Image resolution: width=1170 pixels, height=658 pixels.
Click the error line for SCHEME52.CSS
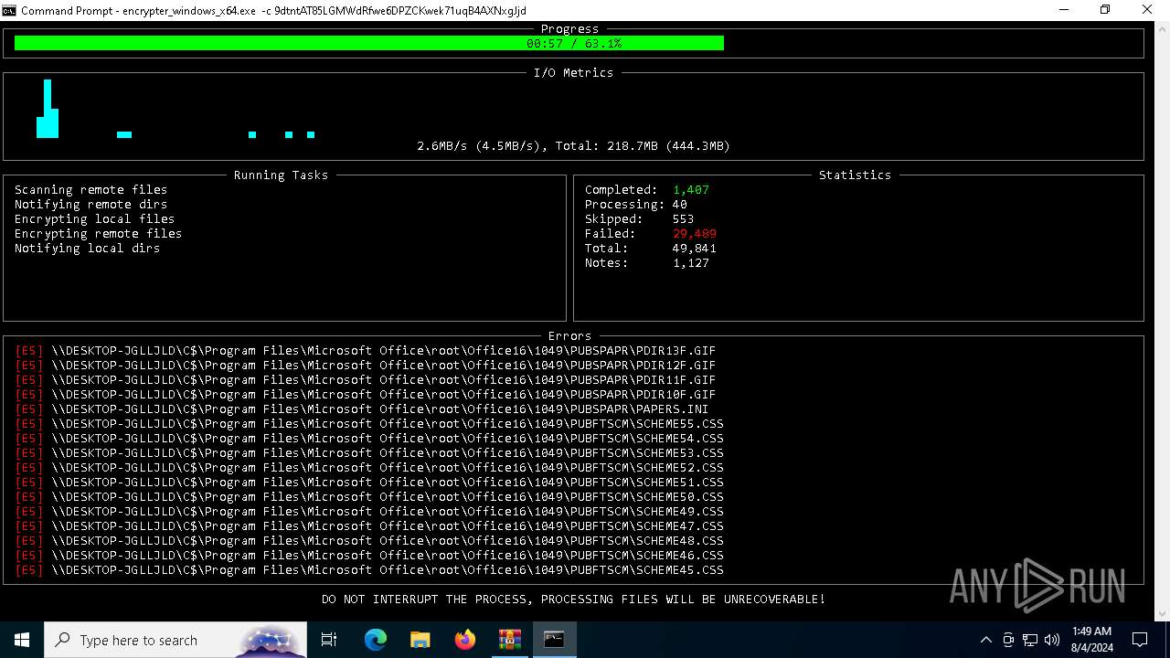tap(369, 468)
